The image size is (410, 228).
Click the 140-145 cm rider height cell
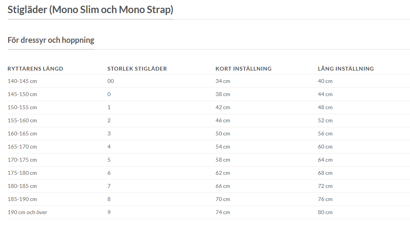tap(22, 81)
